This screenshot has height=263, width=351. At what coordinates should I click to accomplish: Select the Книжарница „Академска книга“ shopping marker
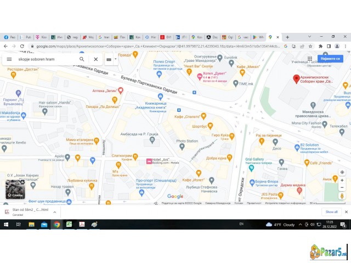(x=160, y=96)
